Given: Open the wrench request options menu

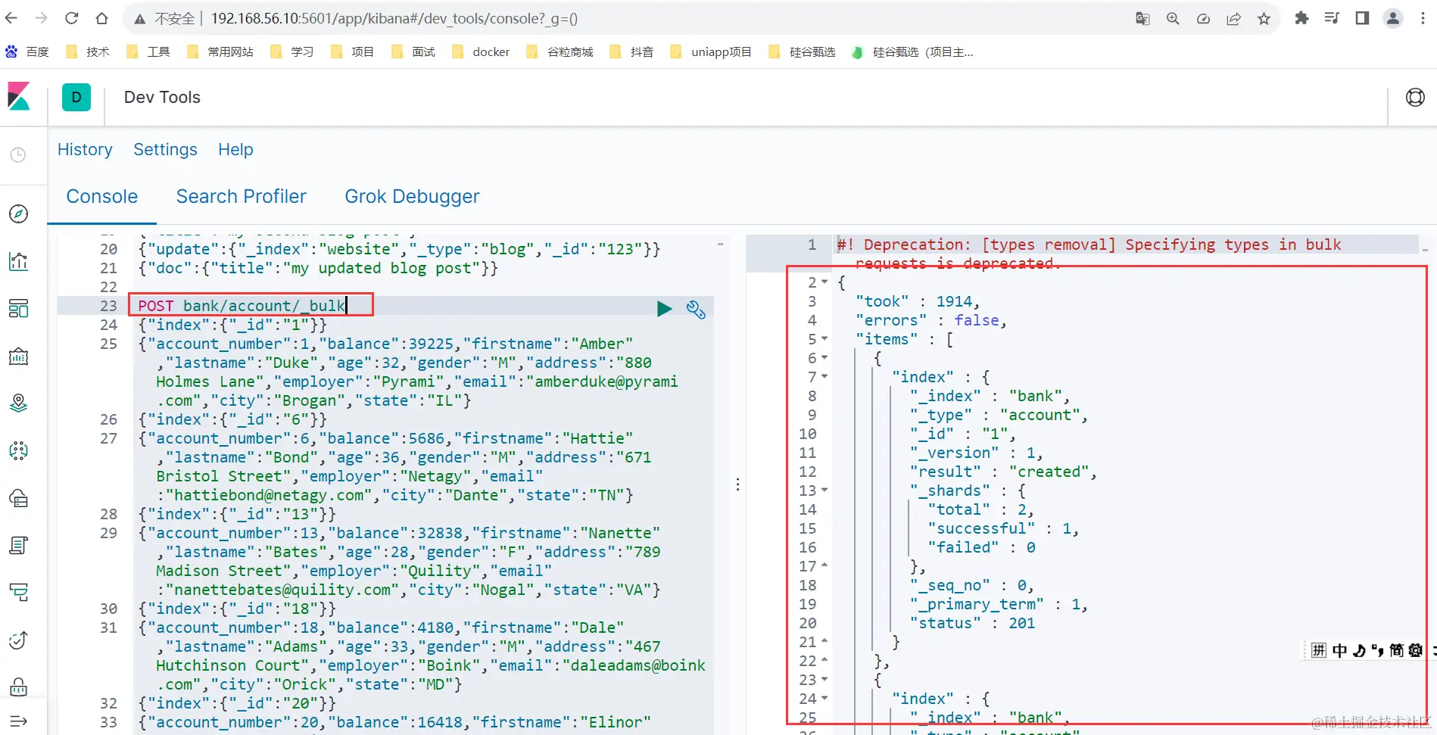Looking at the screenshot, I should coord(696,309).
